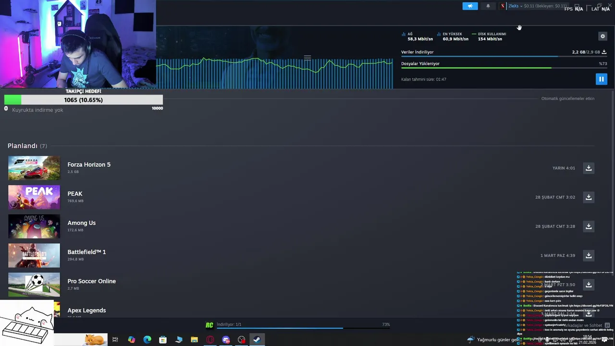Open Copilot from the taskbar
This screenshot has height=346, width=615.
pyautogui.click(x=131, y=340)
